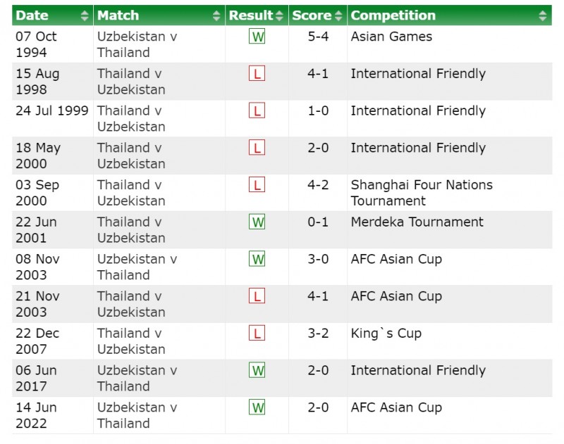Open the 4-2 score for Shanghai Four Nations match
The height and width of the screenshot is (444, 564).
[318, 185]
